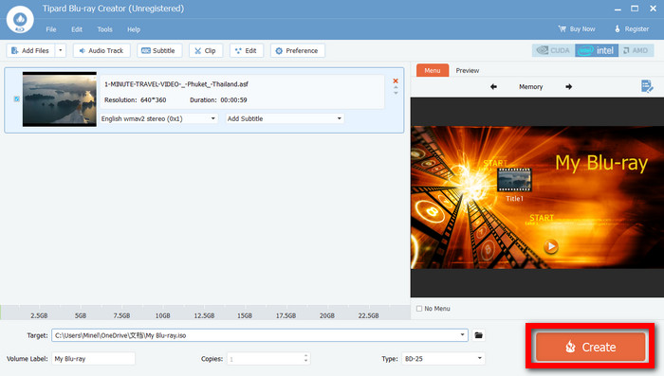
Task: Browse target folder icon
Action: [x=478, y=335]
